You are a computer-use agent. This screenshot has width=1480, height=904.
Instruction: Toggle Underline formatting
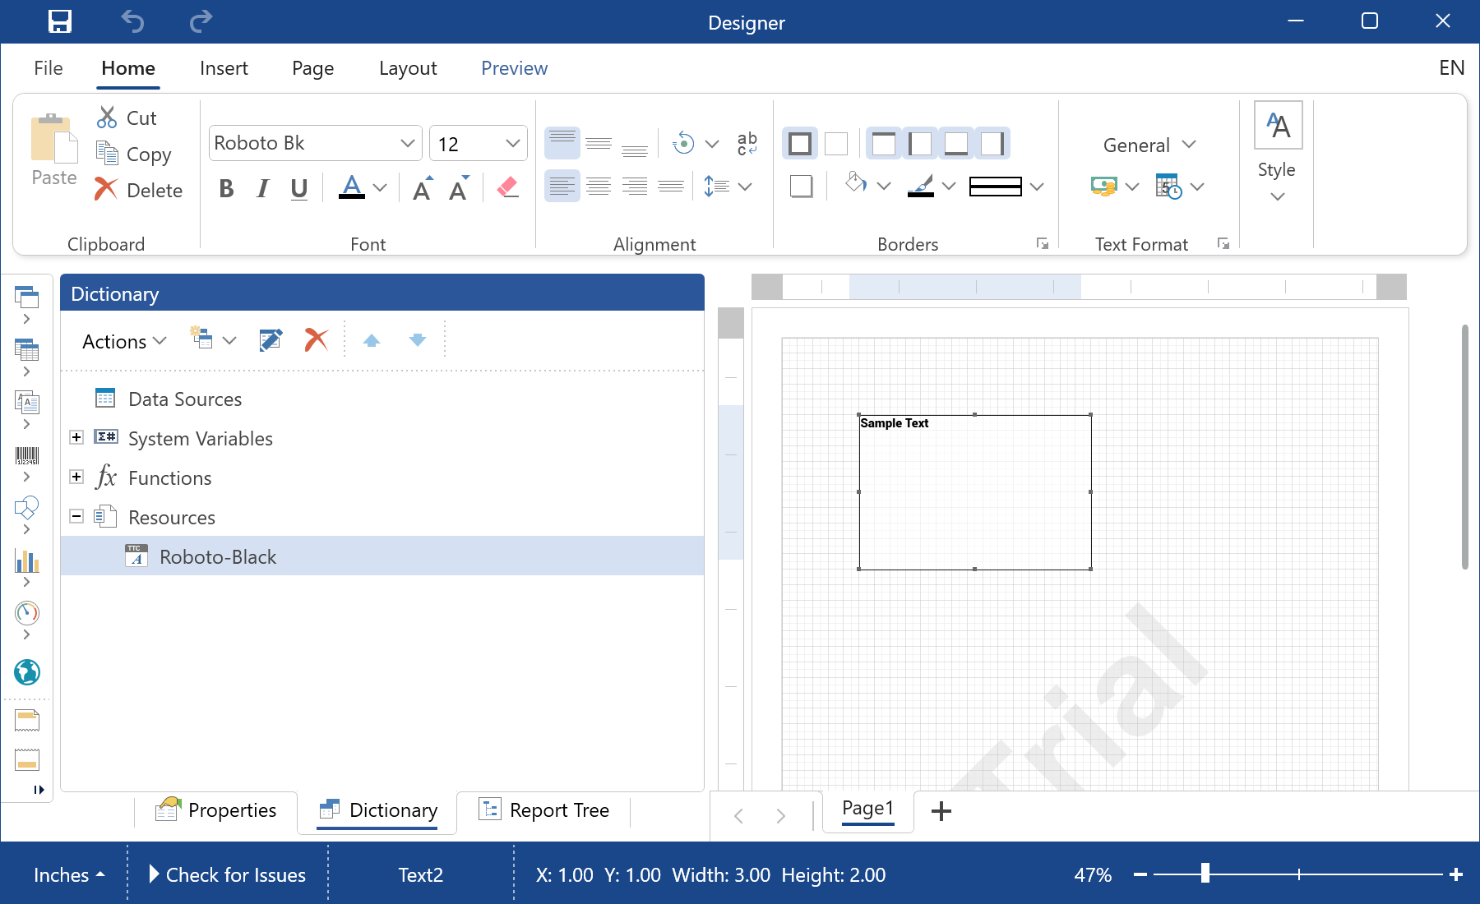coord(299,189)
